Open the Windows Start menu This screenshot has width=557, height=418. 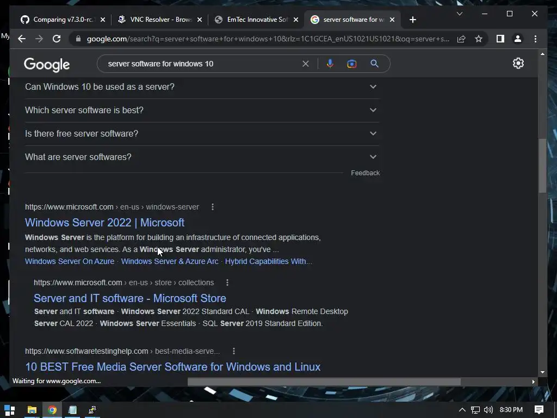pyautogui.click(x=10, y=410)
